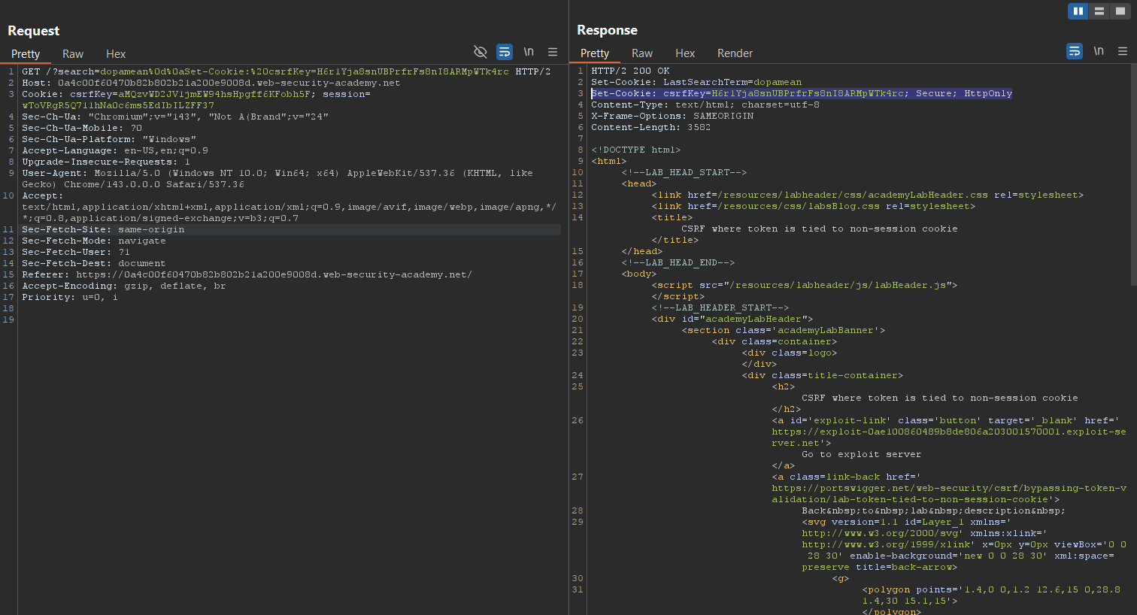This screenshot has height=615, width=1137.
Task: Click the <!--LAB_HEAD_START--> comment line
Action: point(684,172)
